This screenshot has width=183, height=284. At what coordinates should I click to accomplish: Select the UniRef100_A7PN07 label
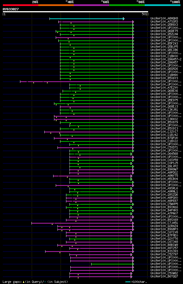164,214
